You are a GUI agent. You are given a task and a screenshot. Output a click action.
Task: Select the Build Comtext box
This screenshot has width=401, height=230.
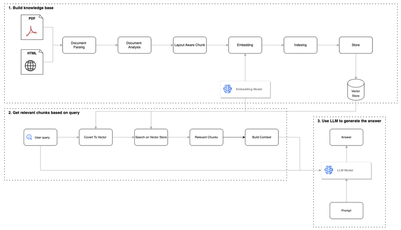point(261,137)
